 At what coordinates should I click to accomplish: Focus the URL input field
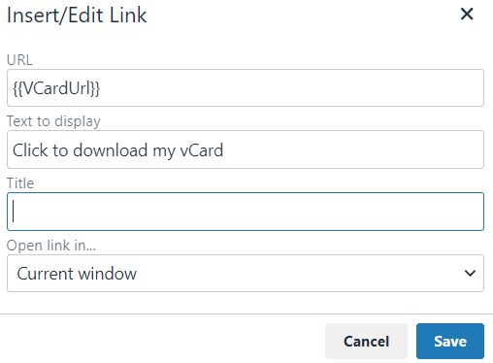pyautogui.click(x=246, y=87)
